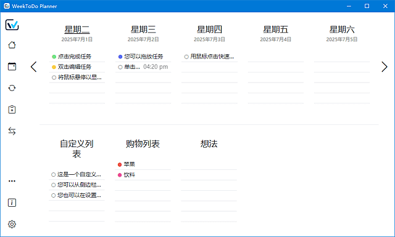Click the empty line below 用鼠标点击快速...
Image resolution: width=395 pixels, height=237 pixels.
pyautogui.click(x=209, y=67)
